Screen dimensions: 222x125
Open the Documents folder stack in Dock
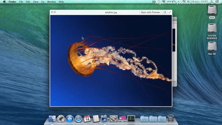click(x=153, y=119)
